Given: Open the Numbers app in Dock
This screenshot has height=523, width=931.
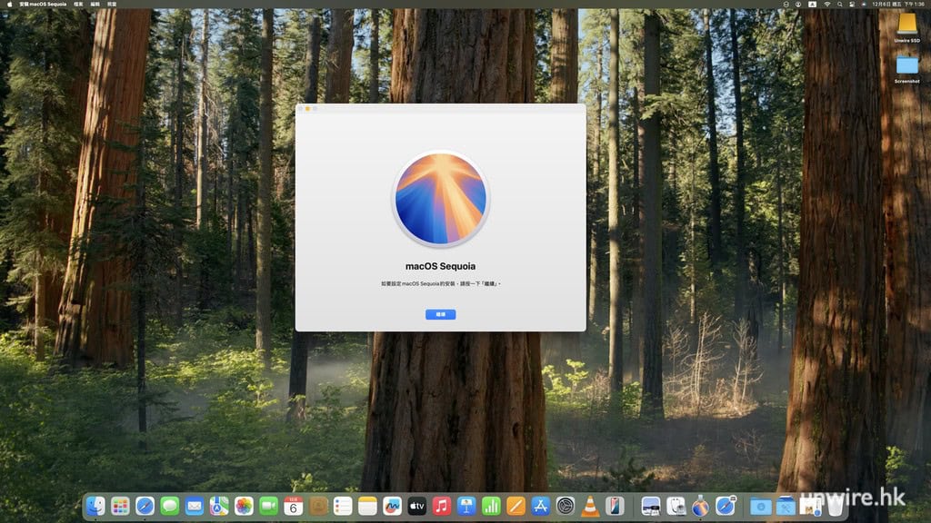Looking at the screenshot, I should coord(491,506).
